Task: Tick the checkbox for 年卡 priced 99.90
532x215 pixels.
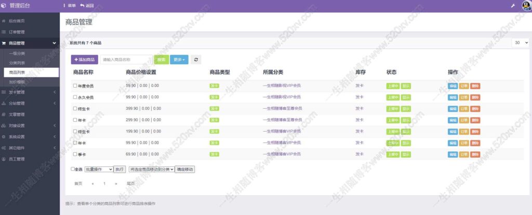Action: (75, 142)
